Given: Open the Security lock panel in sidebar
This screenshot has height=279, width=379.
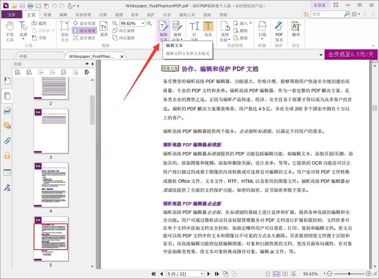Looking at the screenshot, I should tap(7, 156).
